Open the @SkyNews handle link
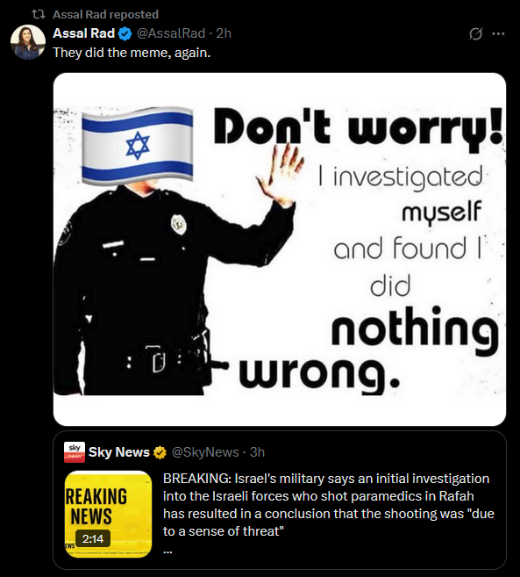520x577 pixels. click(205, 452)
